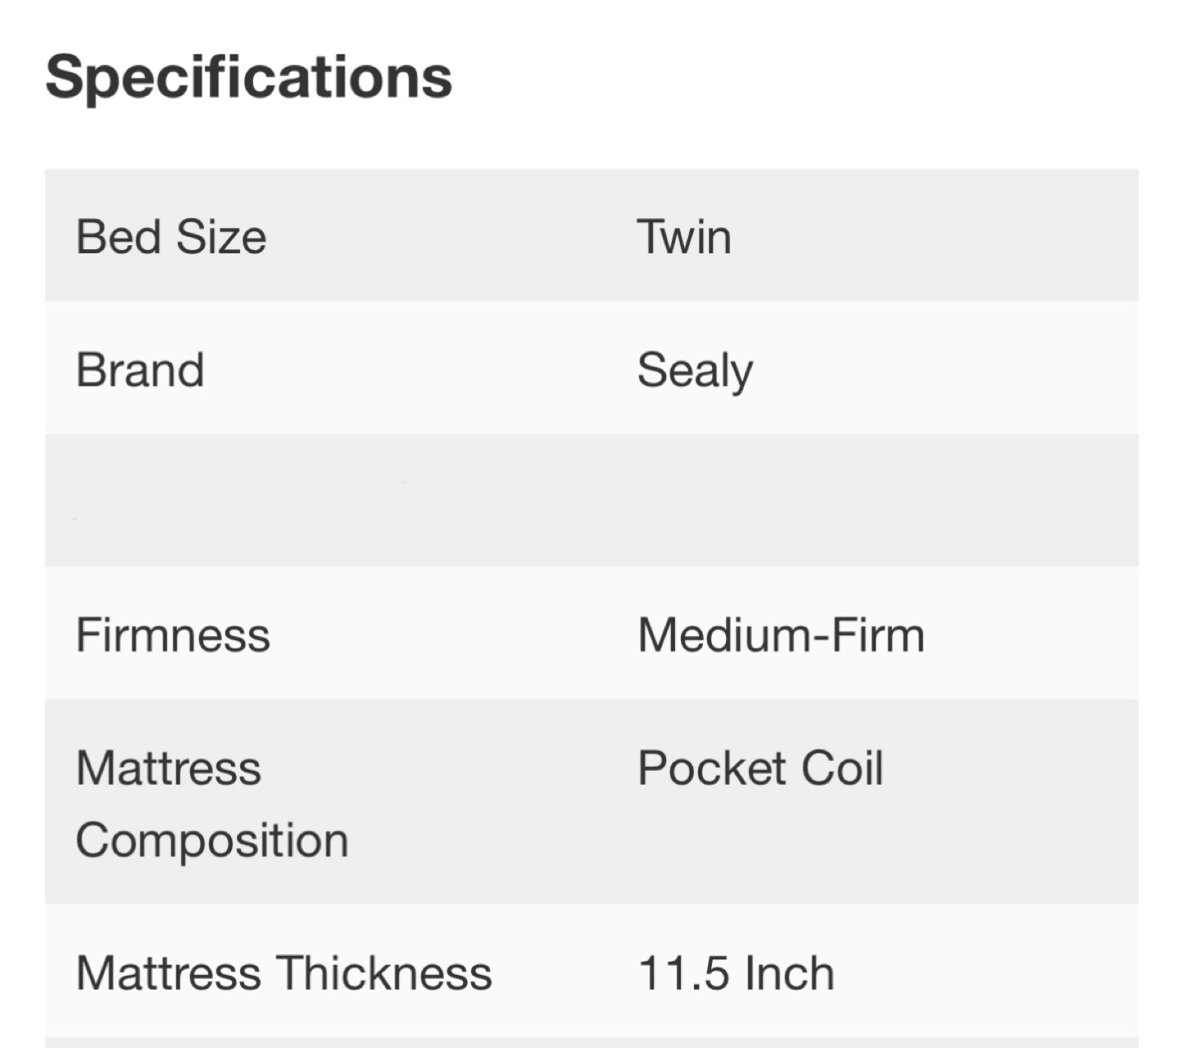Image resolution: width=1184 pixels, height=1048 pixels.
Task: Click the Specifications heading
Action: [248, 77]
